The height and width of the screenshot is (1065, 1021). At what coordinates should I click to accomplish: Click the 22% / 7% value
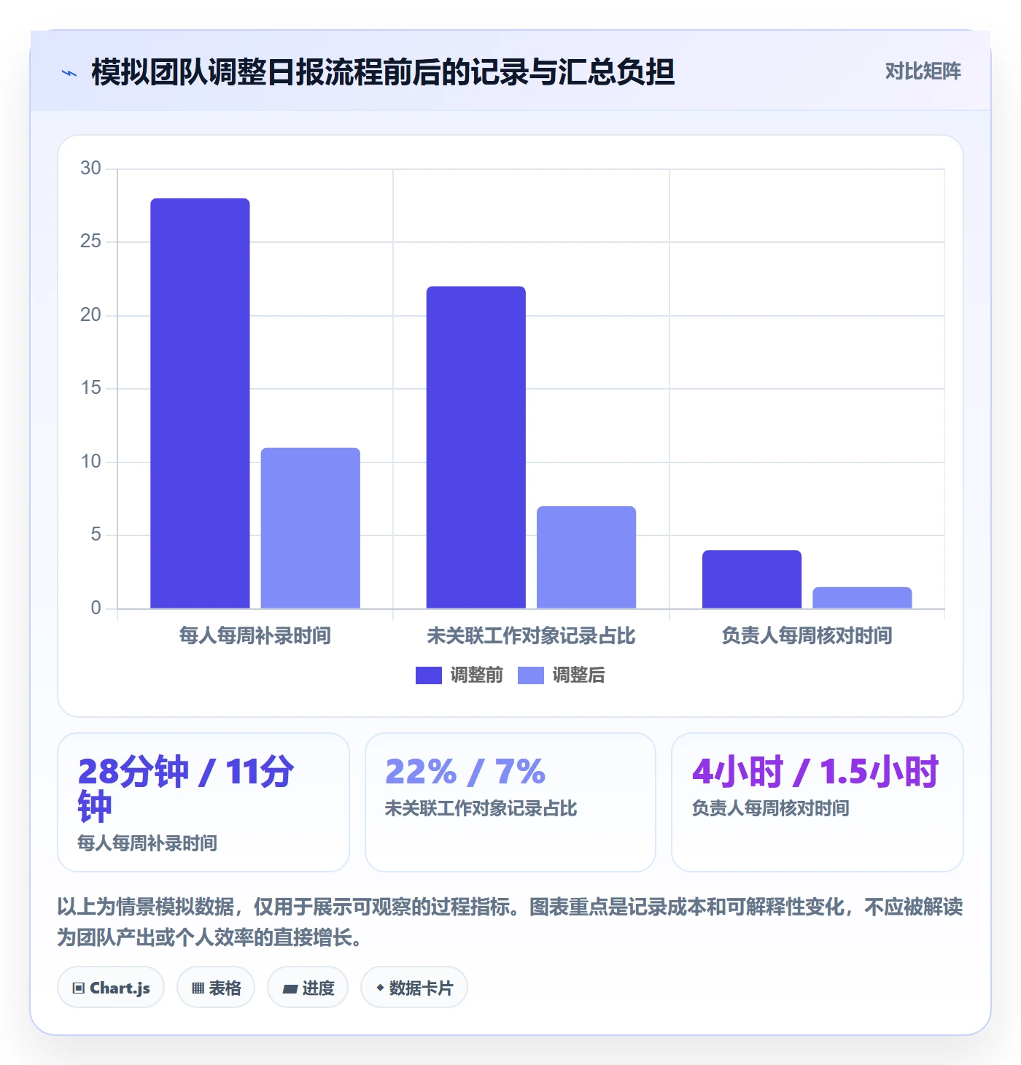point(465,772)
